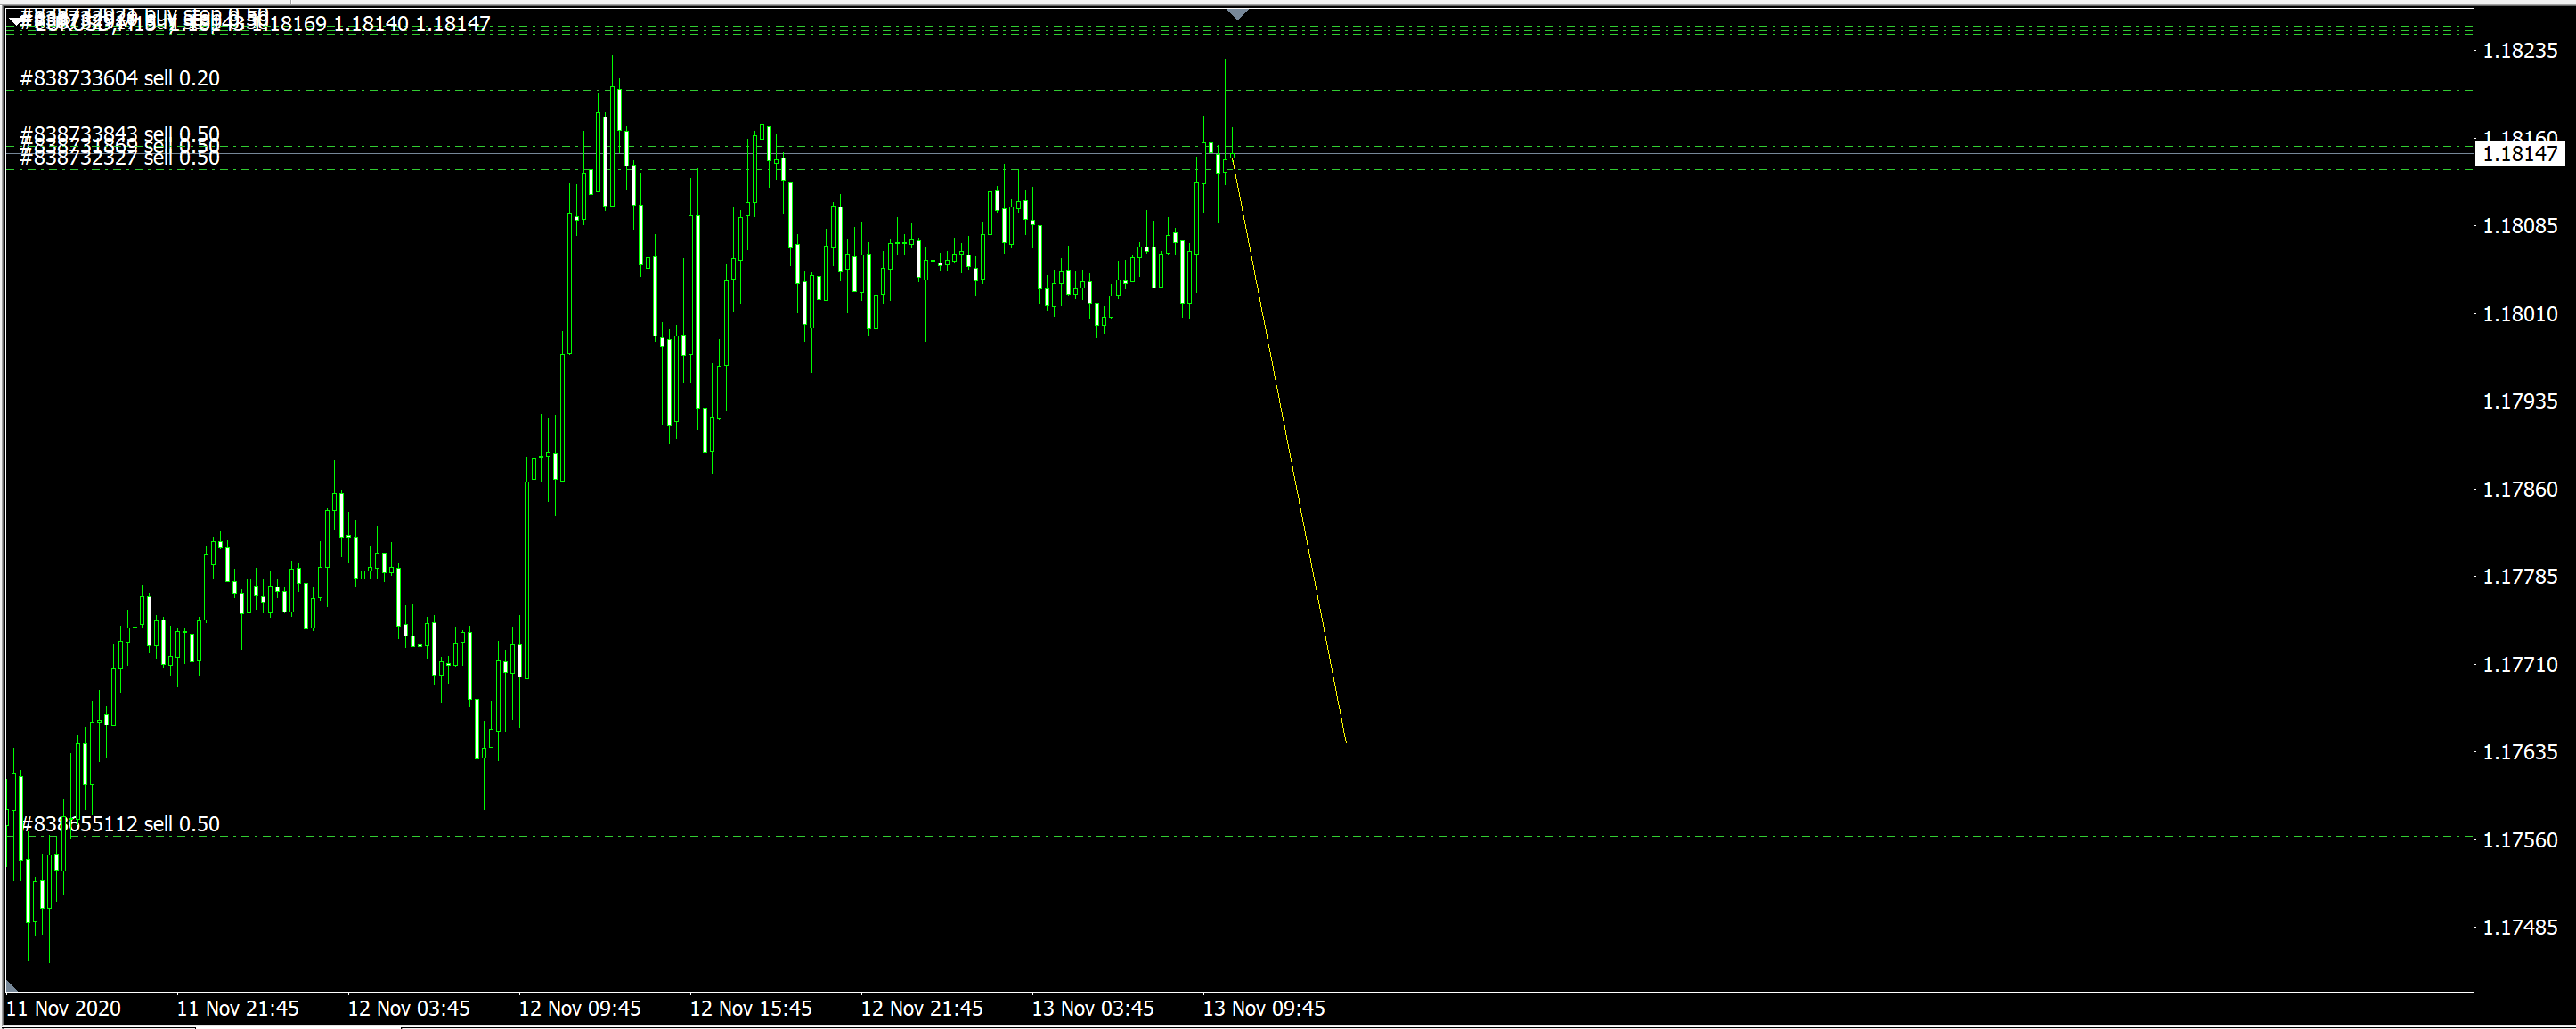Screen dimensions: 2576x1029
Task: Click the 1.17860 price scale label
Action: (x=2519, y=490)
